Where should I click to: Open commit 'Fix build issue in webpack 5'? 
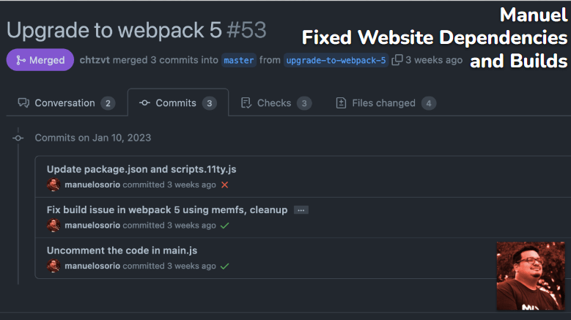coord(167,209)
